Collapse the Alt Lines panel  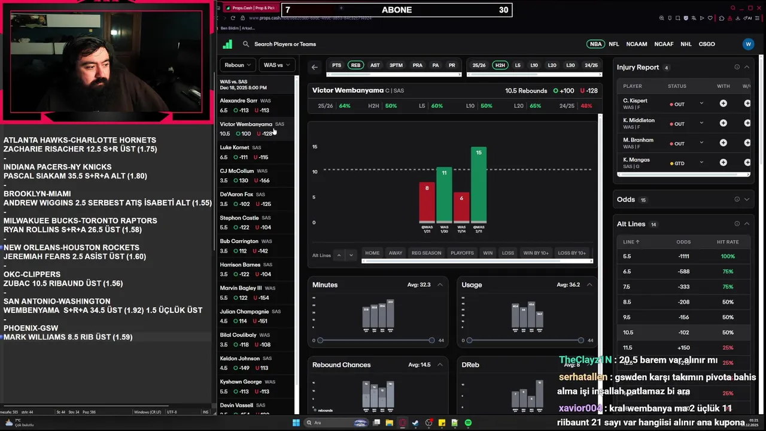pos(747,224)
